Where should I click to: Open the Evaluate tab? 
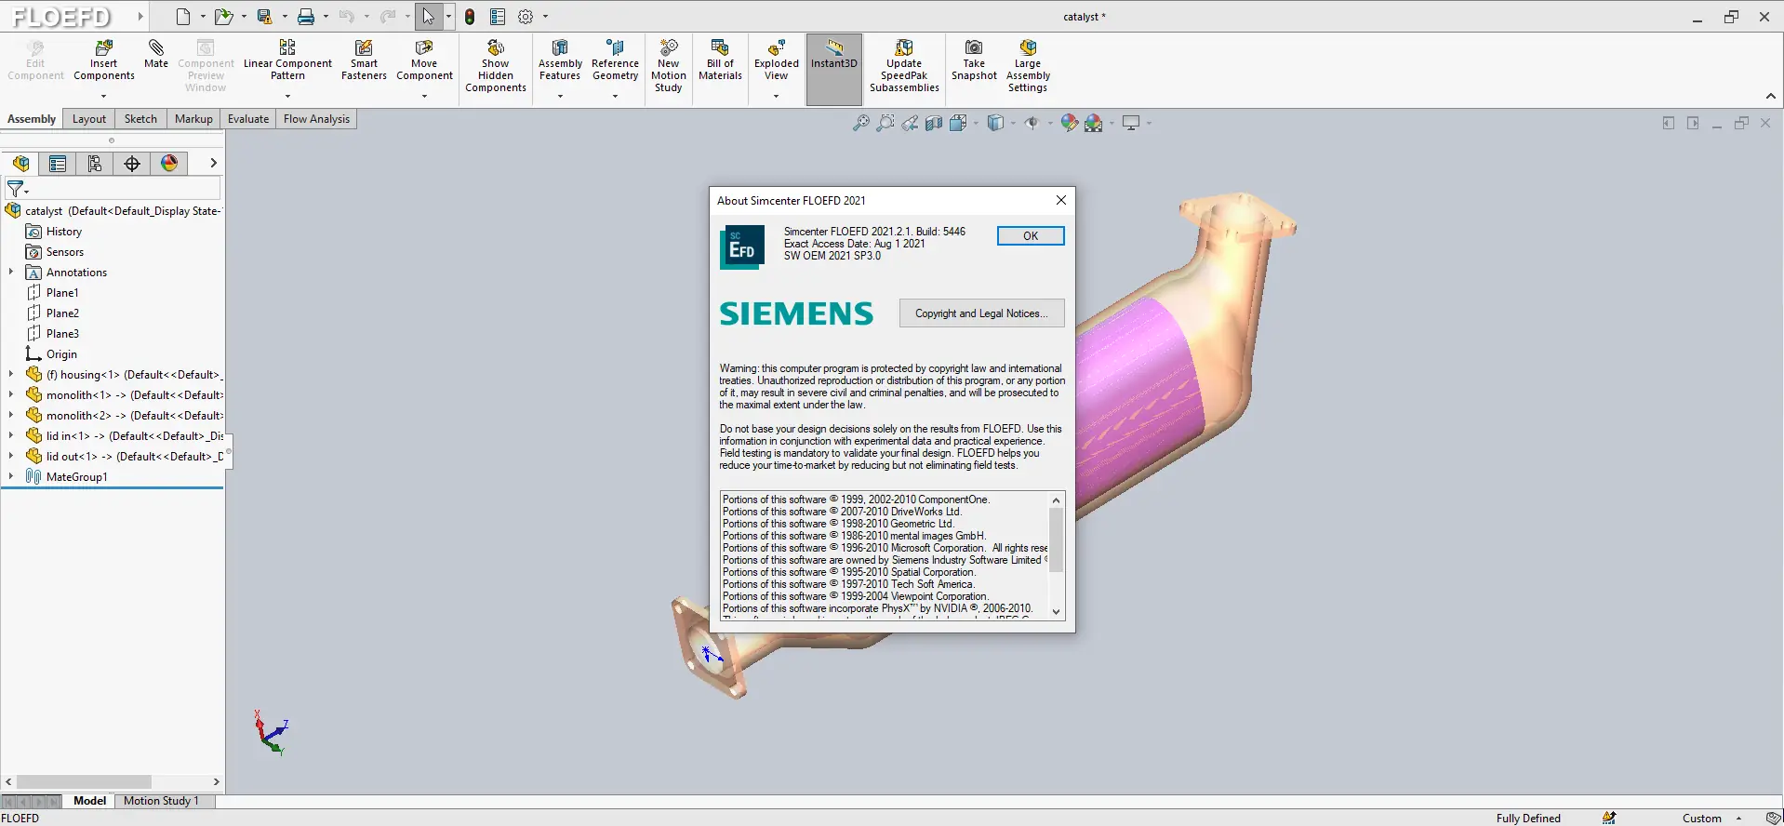pyautogui.click(x=248, y=119)
